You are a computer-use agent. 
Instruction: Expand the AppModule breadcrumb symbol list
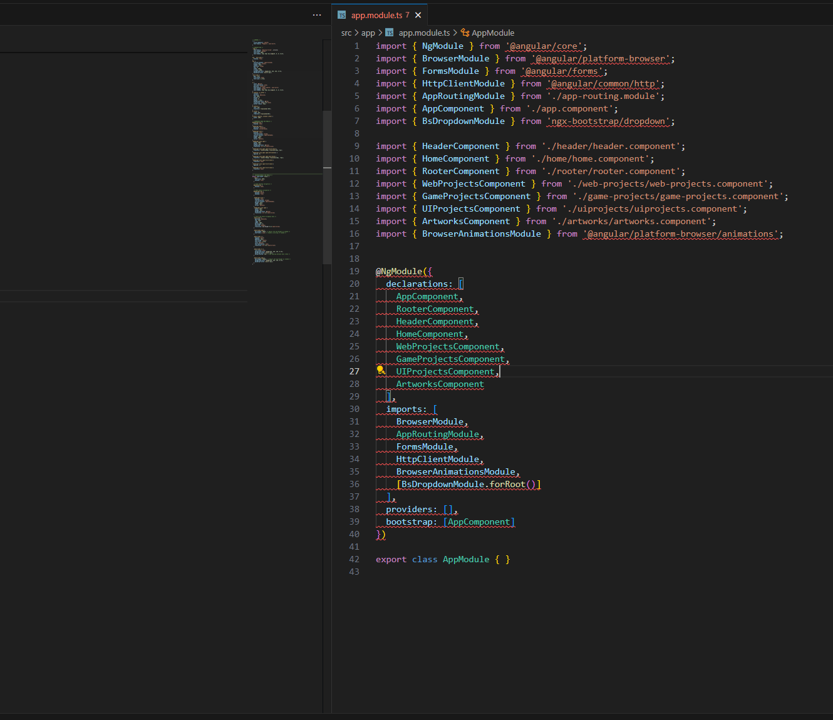click(x=493, y=33)
